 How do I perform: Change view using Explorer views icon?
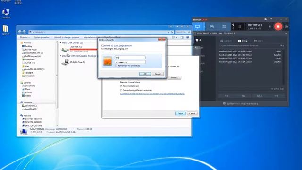click(x=173, y=37)
